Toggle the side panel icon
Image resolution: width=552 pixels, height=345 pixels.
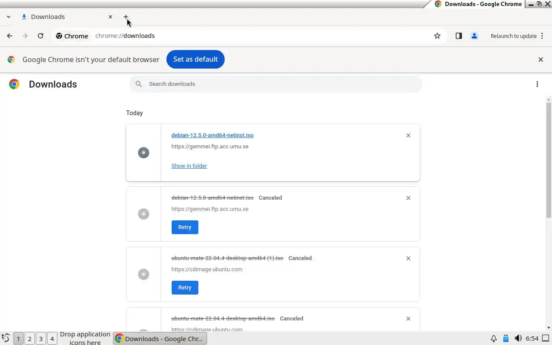click(459, 36)
